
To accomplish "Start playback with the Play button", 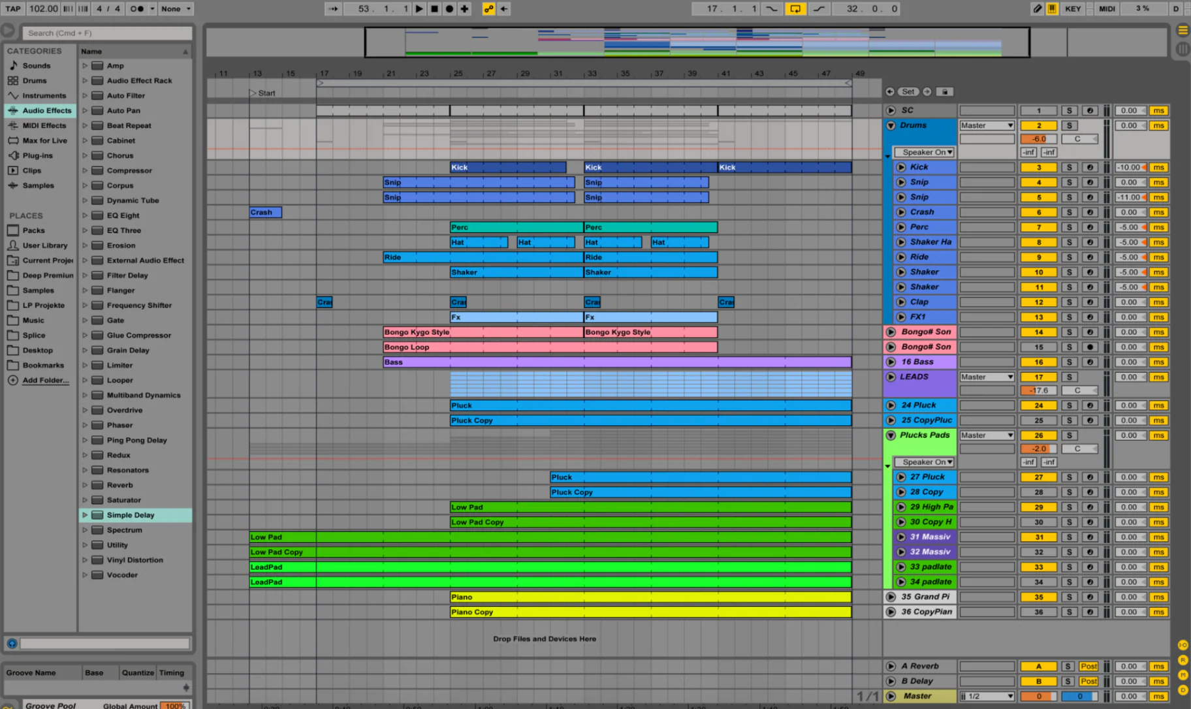I will point(419,9).
